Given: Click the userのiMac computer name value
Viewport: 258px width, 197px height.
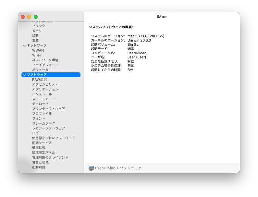Looking at the screenshot, I should (137, 53).
